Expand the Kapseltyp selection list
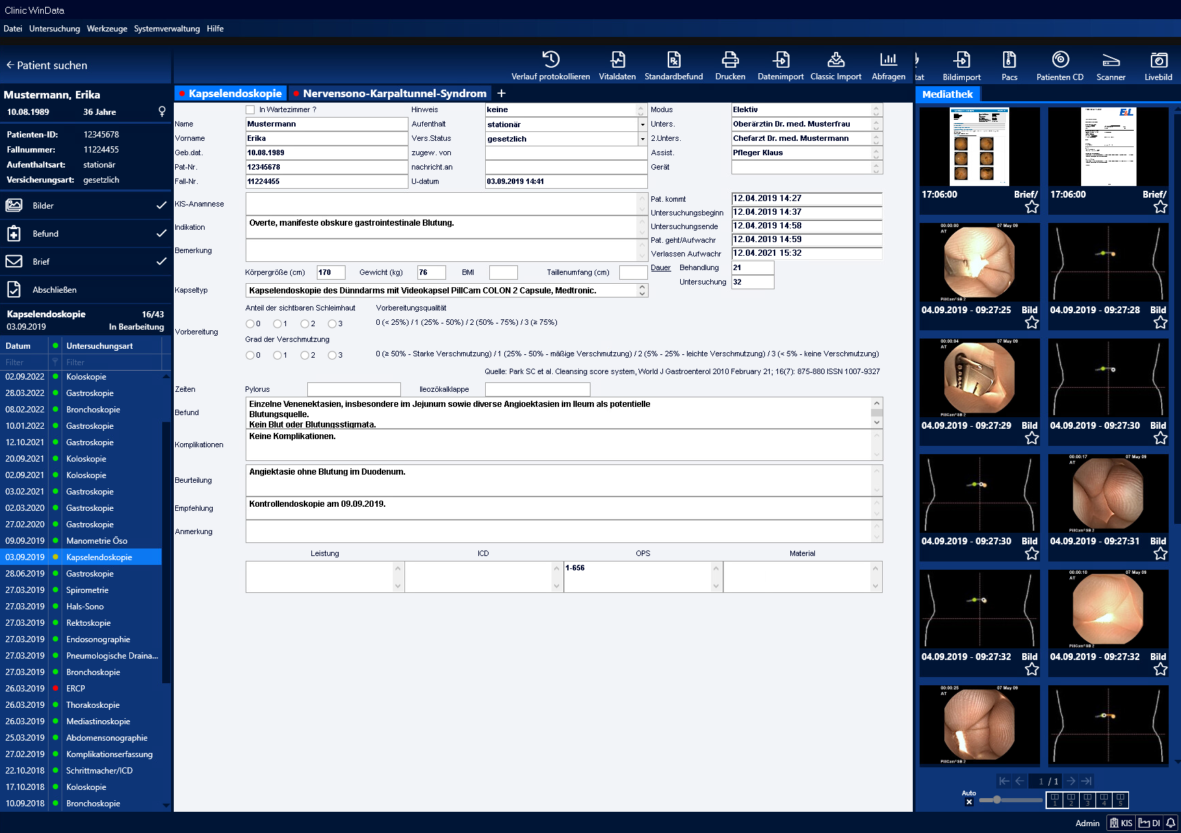This screenshot has height=833, width=1181. pyautogui.click(x=642, y=291)
